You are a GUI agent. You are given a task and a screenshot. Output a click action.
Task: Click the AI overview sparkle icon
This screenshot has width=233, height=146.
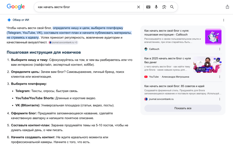[x=9, y=20]
